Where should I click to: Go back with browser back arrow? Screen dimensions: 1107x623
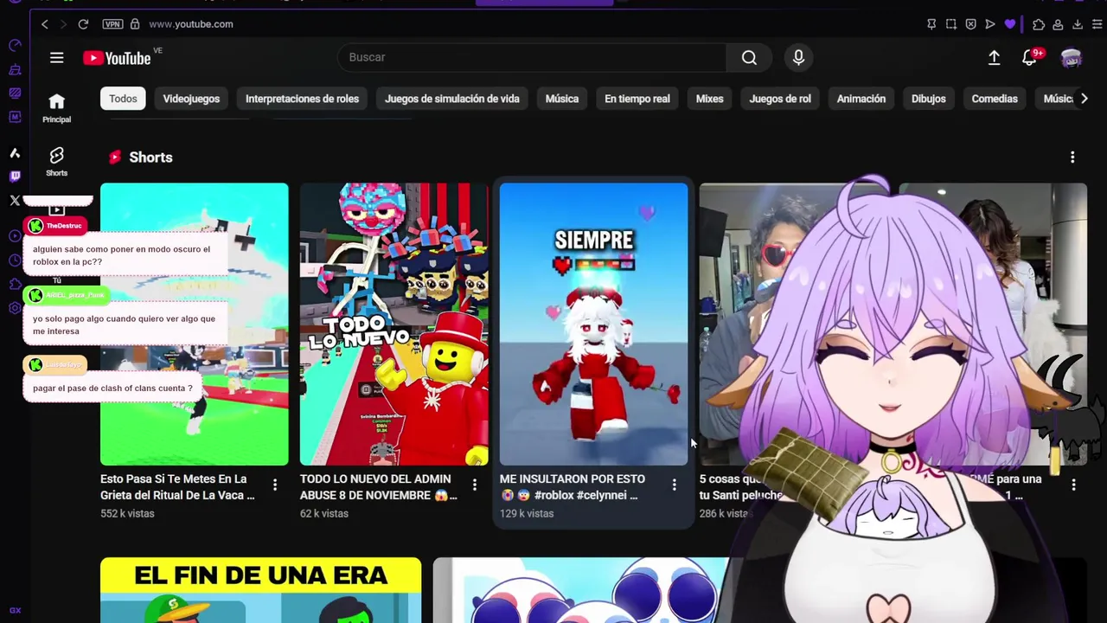click(45, 24)
